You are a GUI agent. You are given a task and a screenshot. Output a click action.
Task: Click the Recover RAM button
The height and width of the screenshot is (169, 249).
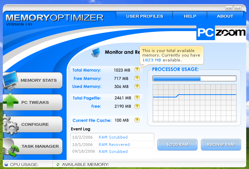pos(221,145)
